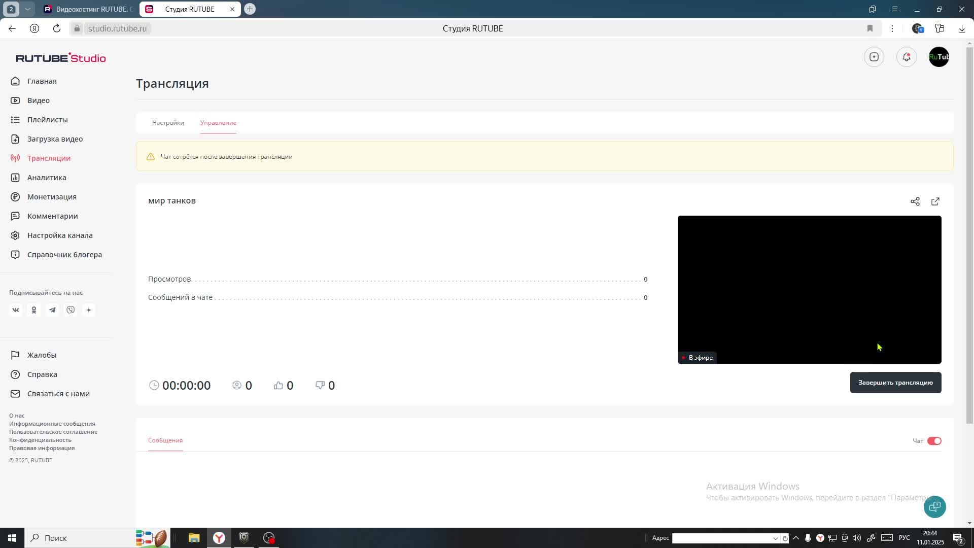Open the Telegram social icon
974x548 pixels.
click(52, 310)
